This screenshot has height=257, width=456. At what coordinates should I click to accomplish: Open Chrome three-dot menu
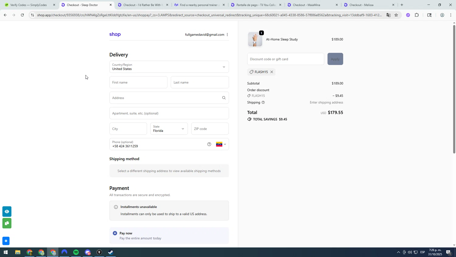451,15
